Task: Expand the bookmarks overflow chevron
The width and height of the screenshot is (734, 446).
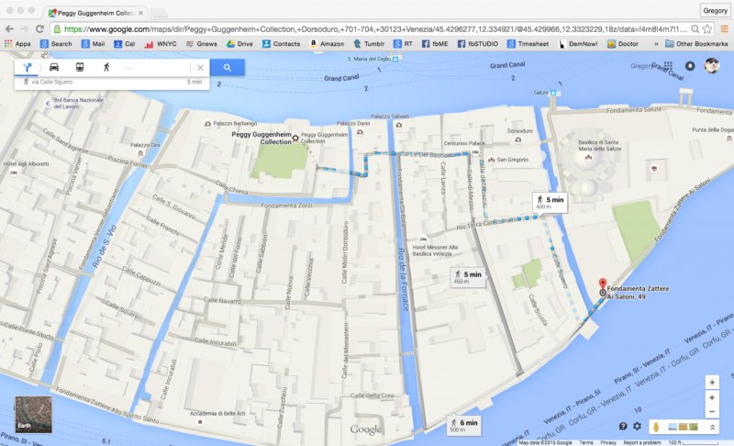Action: point(656,43)
